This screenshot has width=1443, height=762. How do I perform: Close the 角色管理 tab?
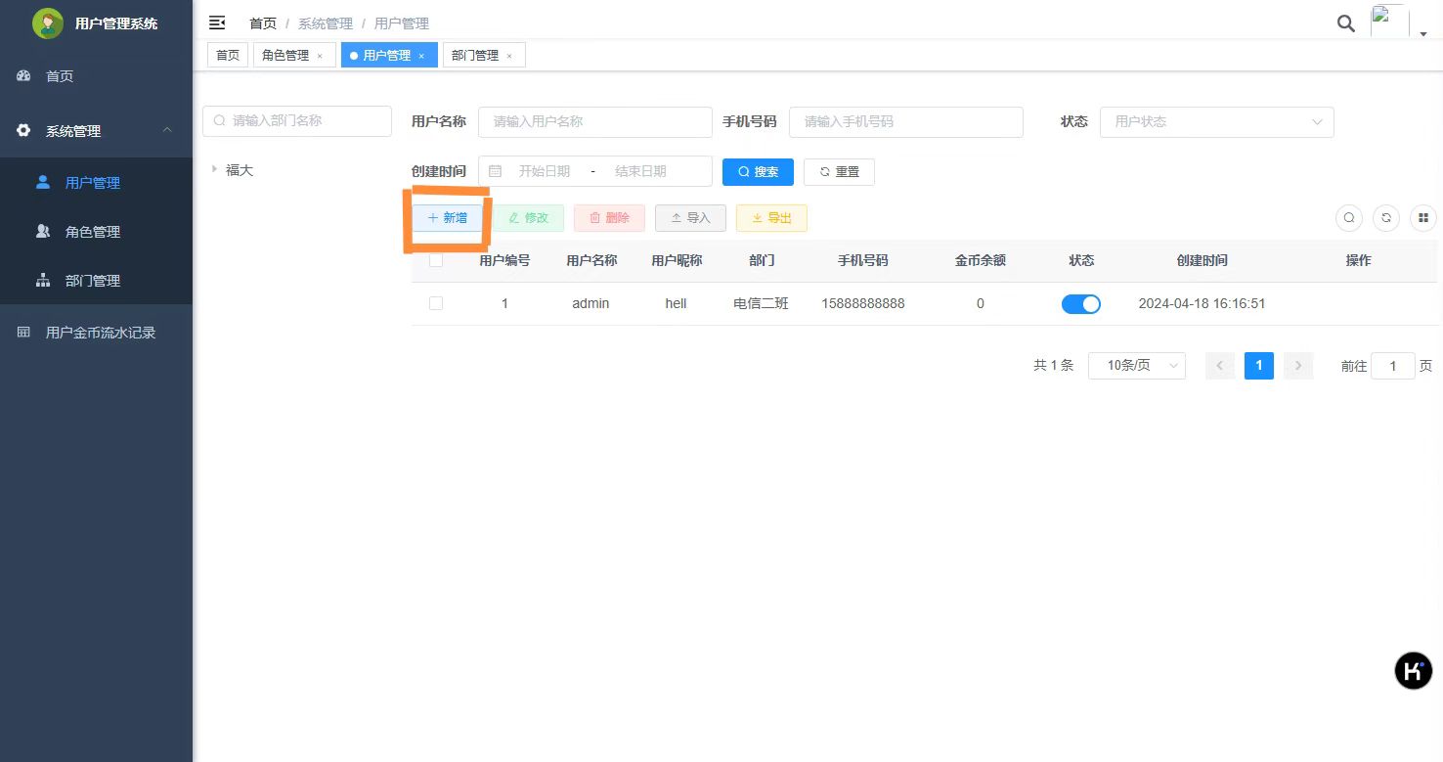tap(320, 56)
